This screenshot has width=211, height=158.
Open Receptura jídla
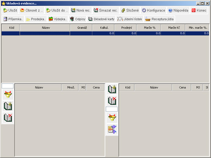coord(160,19)
